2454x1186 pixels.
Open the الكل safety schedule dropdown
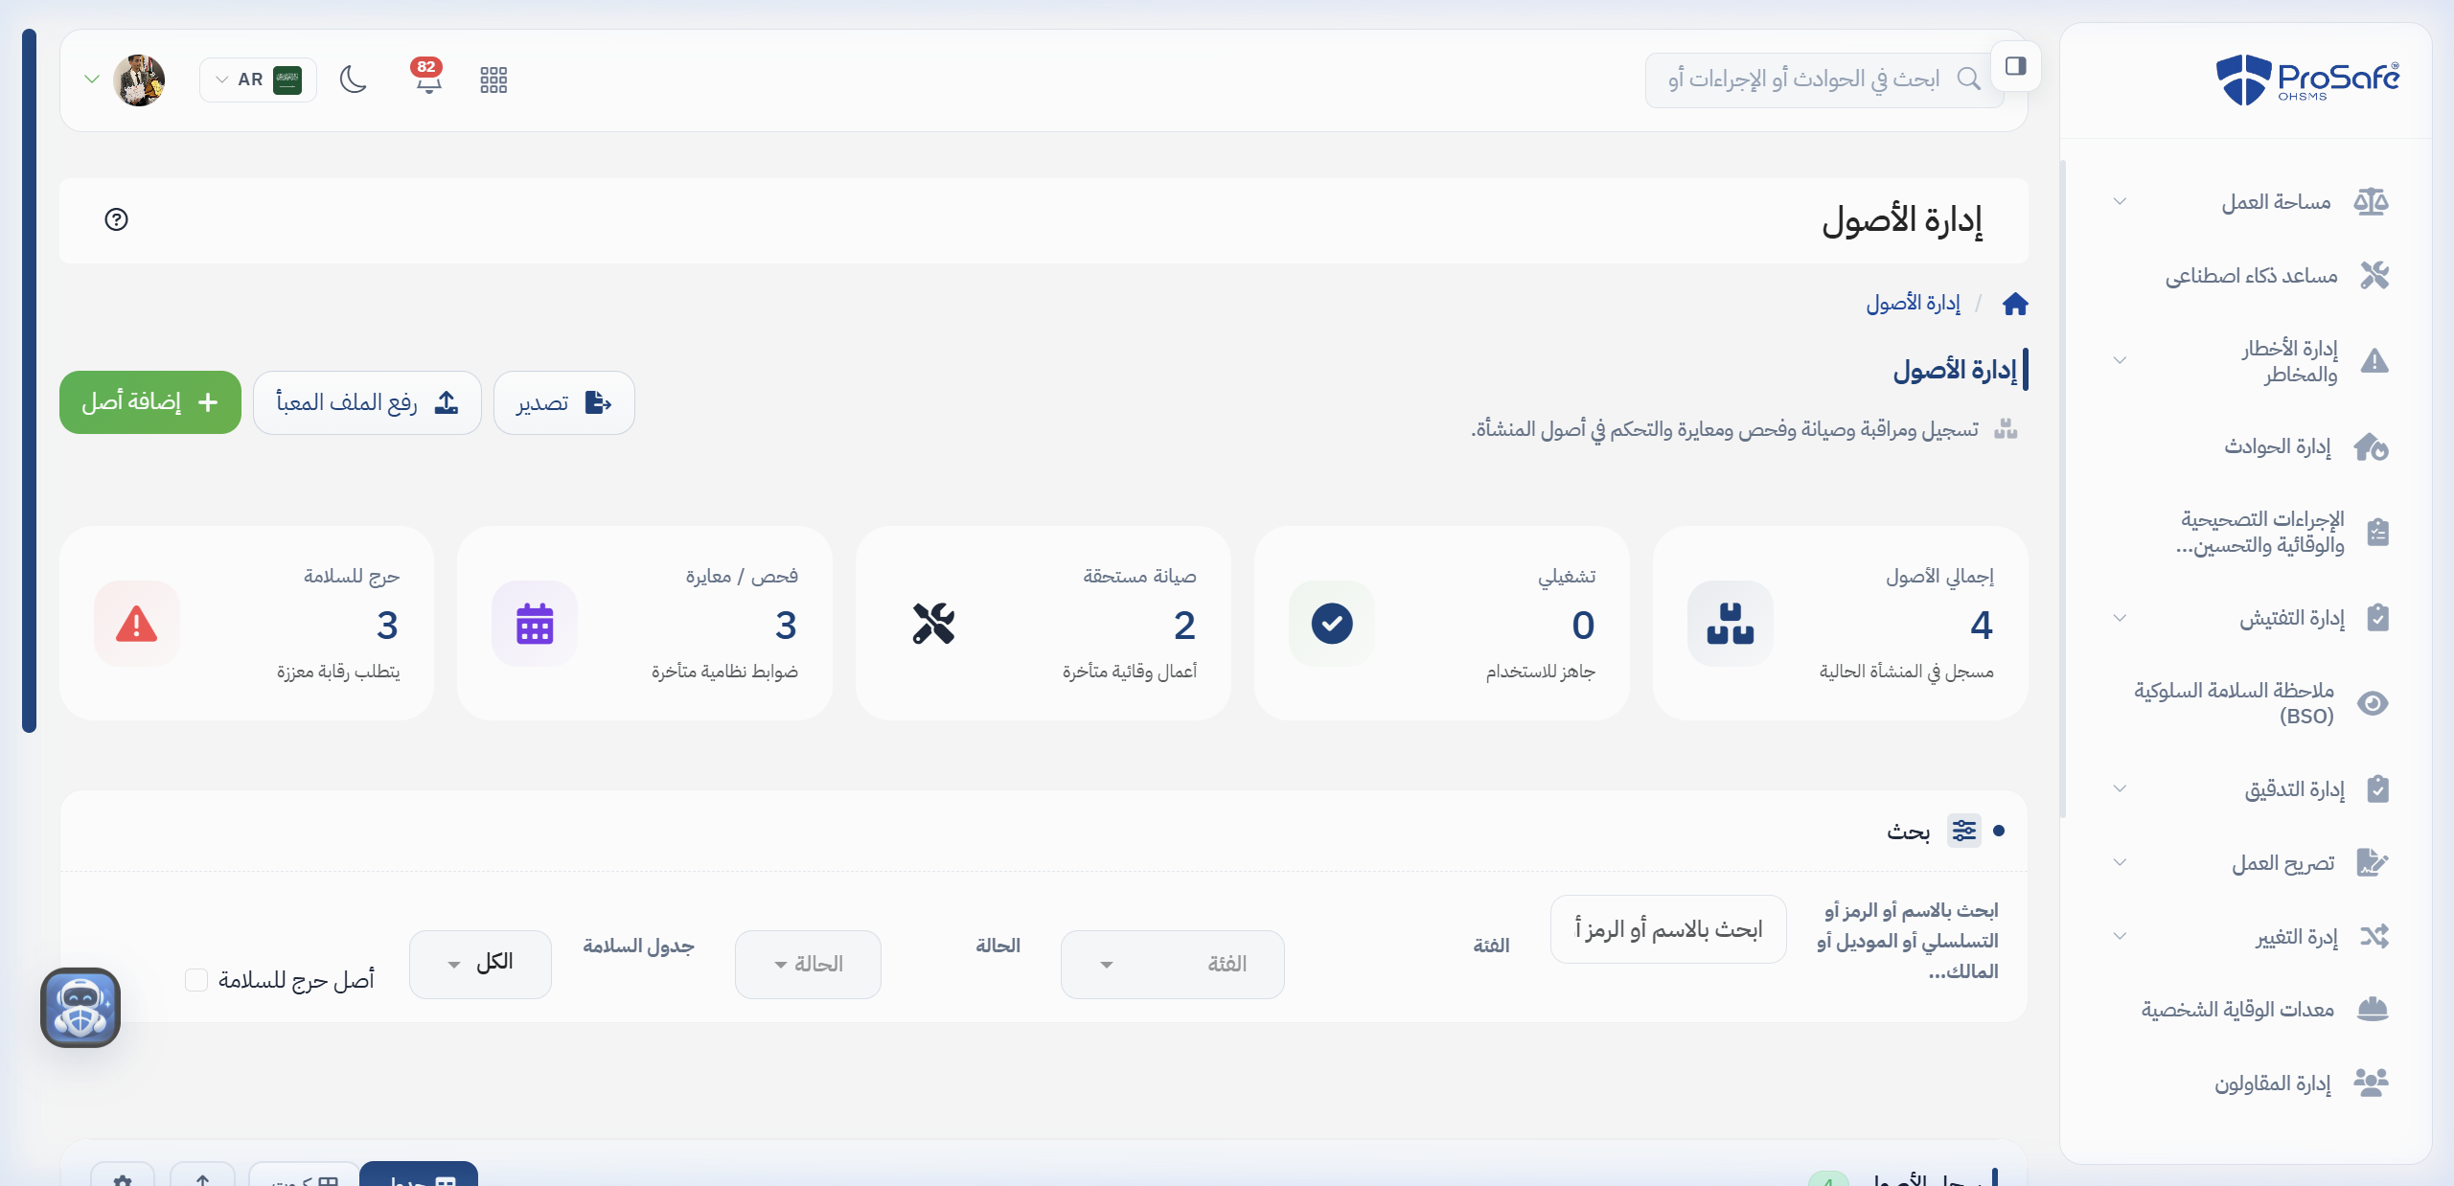tap(480, 965)
